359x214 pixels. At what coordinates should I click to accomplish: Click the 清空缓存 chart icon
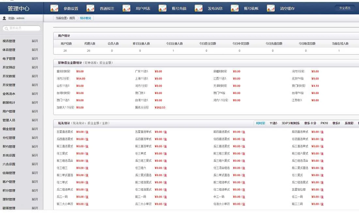point(271,8)
